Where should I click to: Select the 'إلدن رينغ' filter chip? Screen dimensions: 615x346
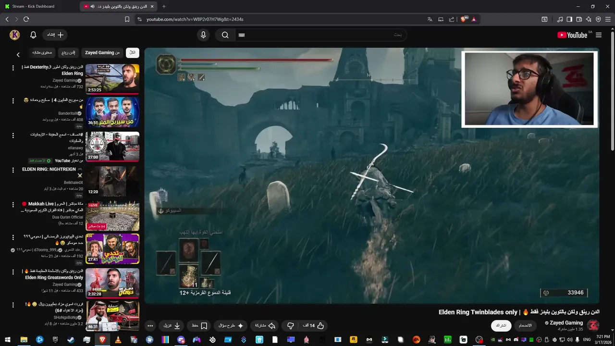point(68,52)
